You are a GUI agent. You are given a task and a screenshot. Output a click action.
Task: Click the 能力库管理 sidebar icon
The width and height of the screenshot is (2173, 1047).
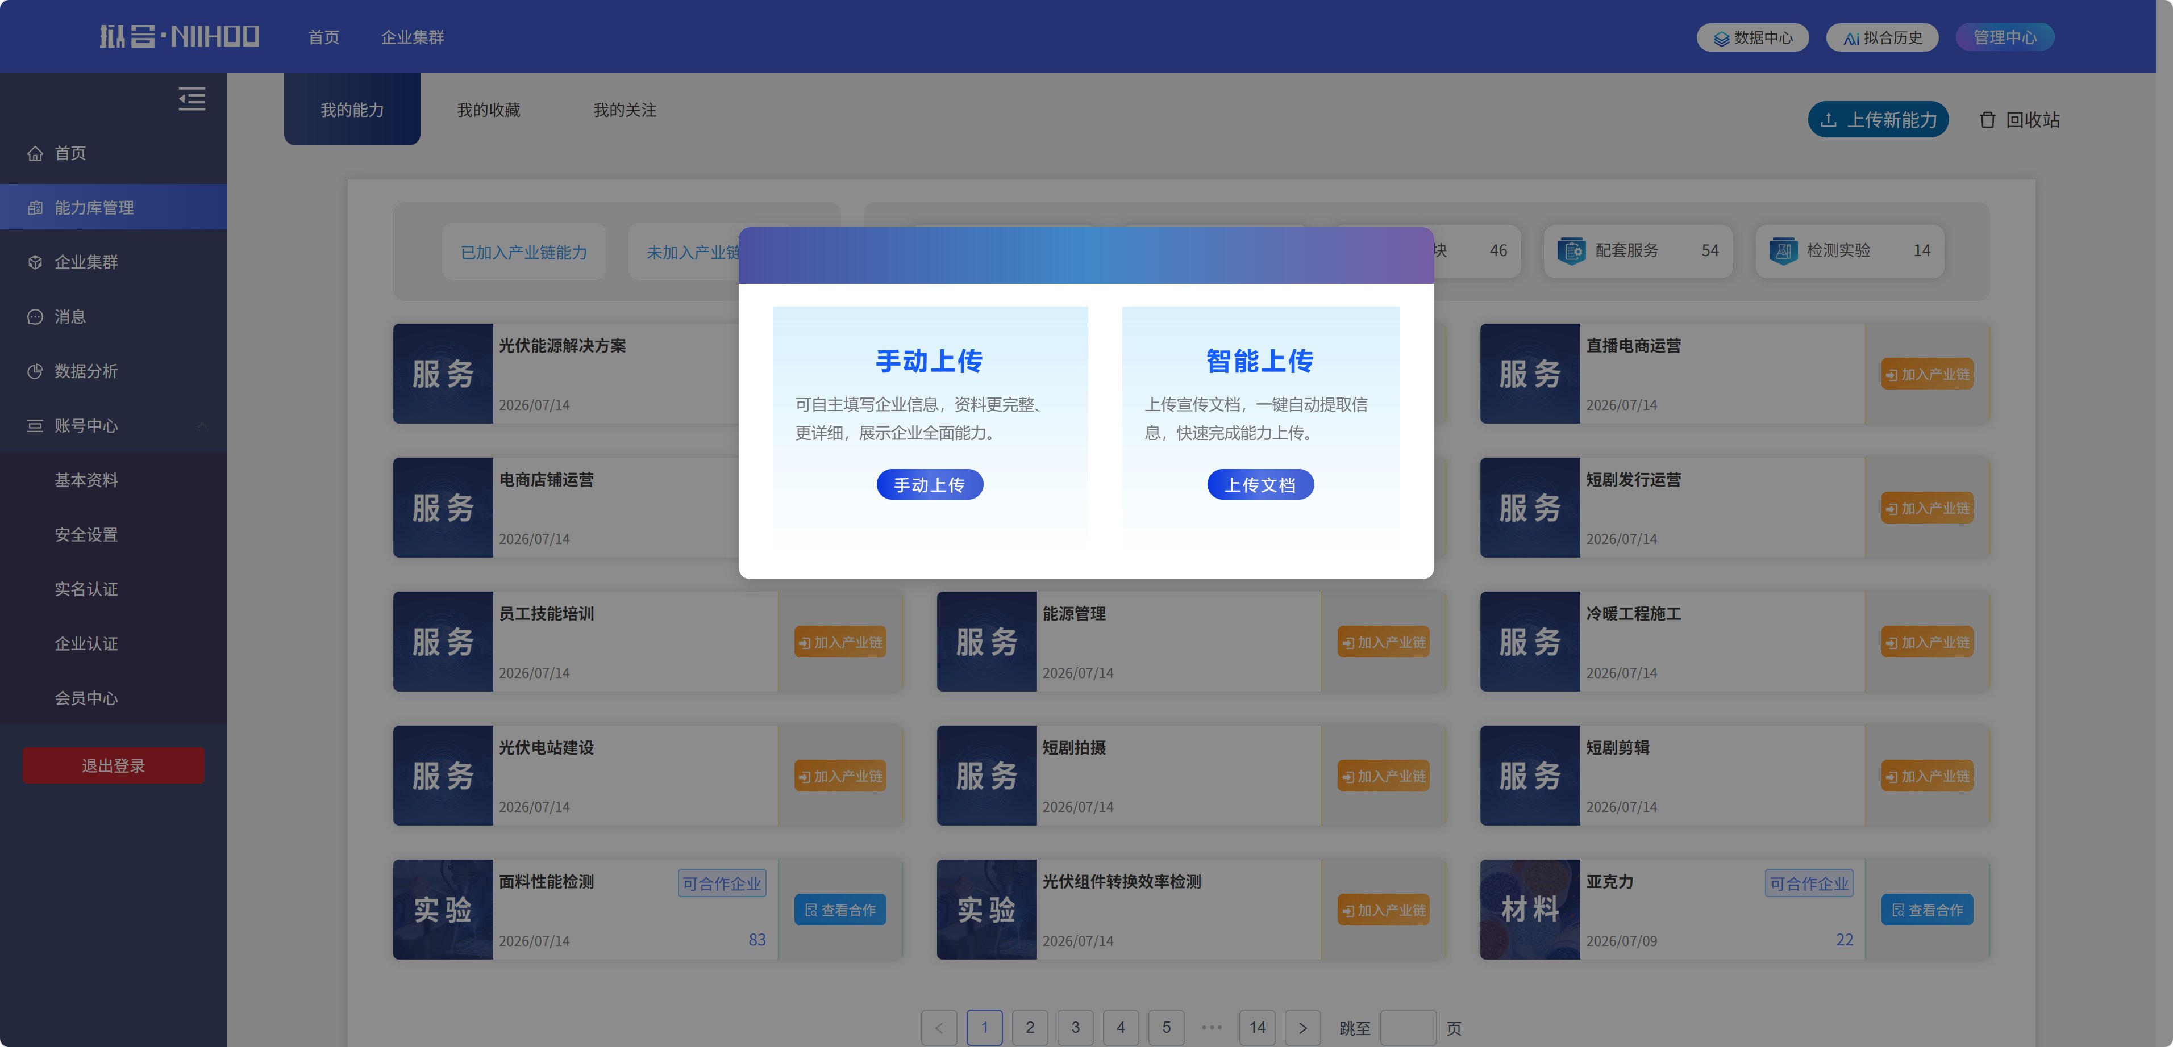coord(35,207)
